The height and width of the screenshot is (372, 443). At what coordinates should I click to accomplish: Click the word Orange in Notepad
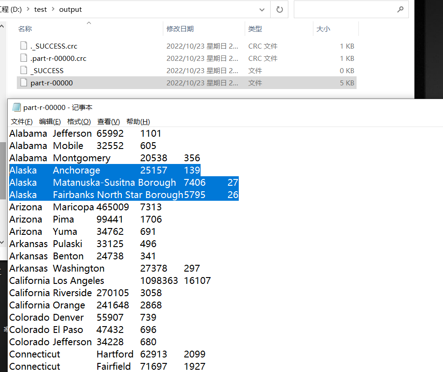(69, 305)
